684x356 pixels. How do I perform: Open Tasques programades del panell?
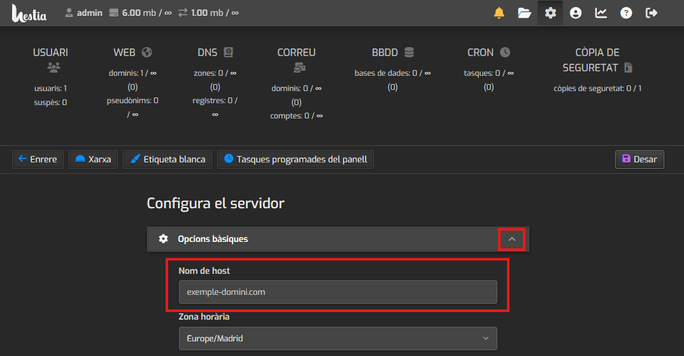coord(296,159)
